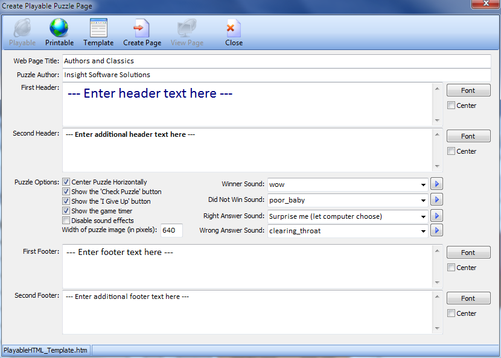Enable Disable sound effects checkbox
This screenshot has width=501, height=358.
pyautogui.click(x=66, y=221)
